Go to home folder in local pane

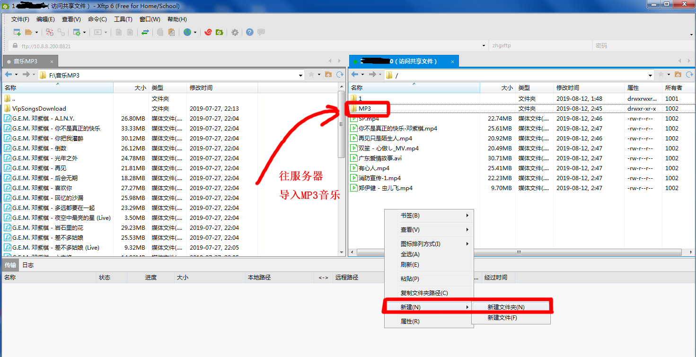(x=328, y=75)
